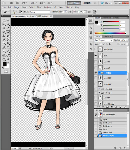Open the Image menu
130x150 pixels.
17,7
